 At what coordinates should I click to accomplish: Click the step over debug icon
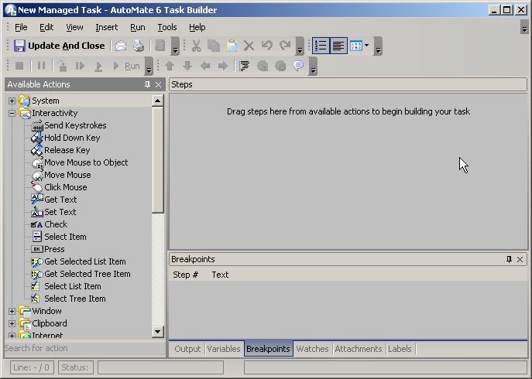(80, 66)
